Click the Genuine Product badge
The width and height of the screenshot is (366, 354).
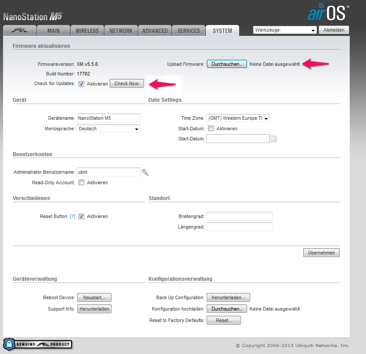[x=37, y=344]
